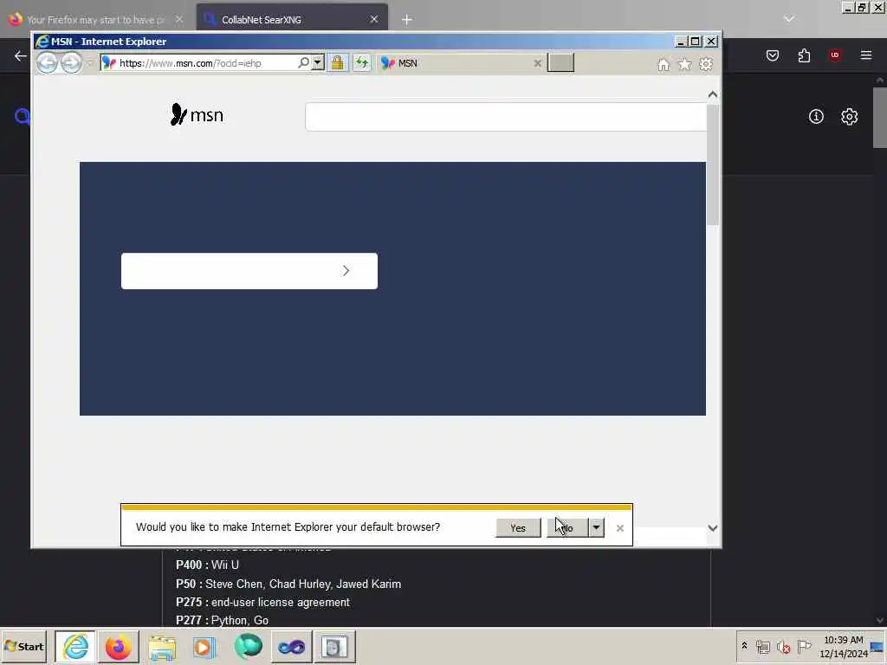Click the network tray icon
The height and width of the screenshot is (665, 887).
762,646
